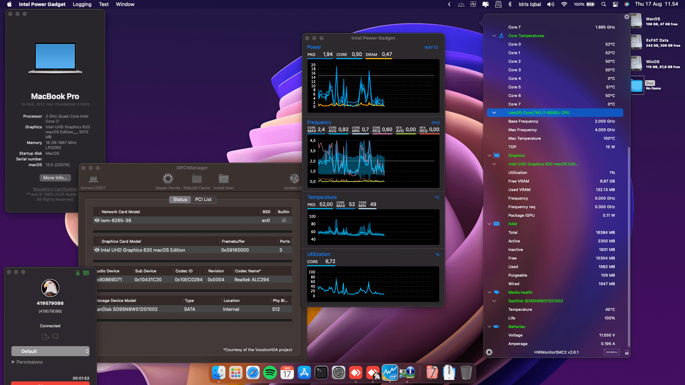Click Extract DSDT icon in DPCIManager
685x385 pixels.
click(x=93, y=179)
